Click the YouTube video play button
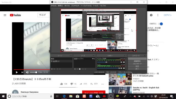 tap(17, 72)
